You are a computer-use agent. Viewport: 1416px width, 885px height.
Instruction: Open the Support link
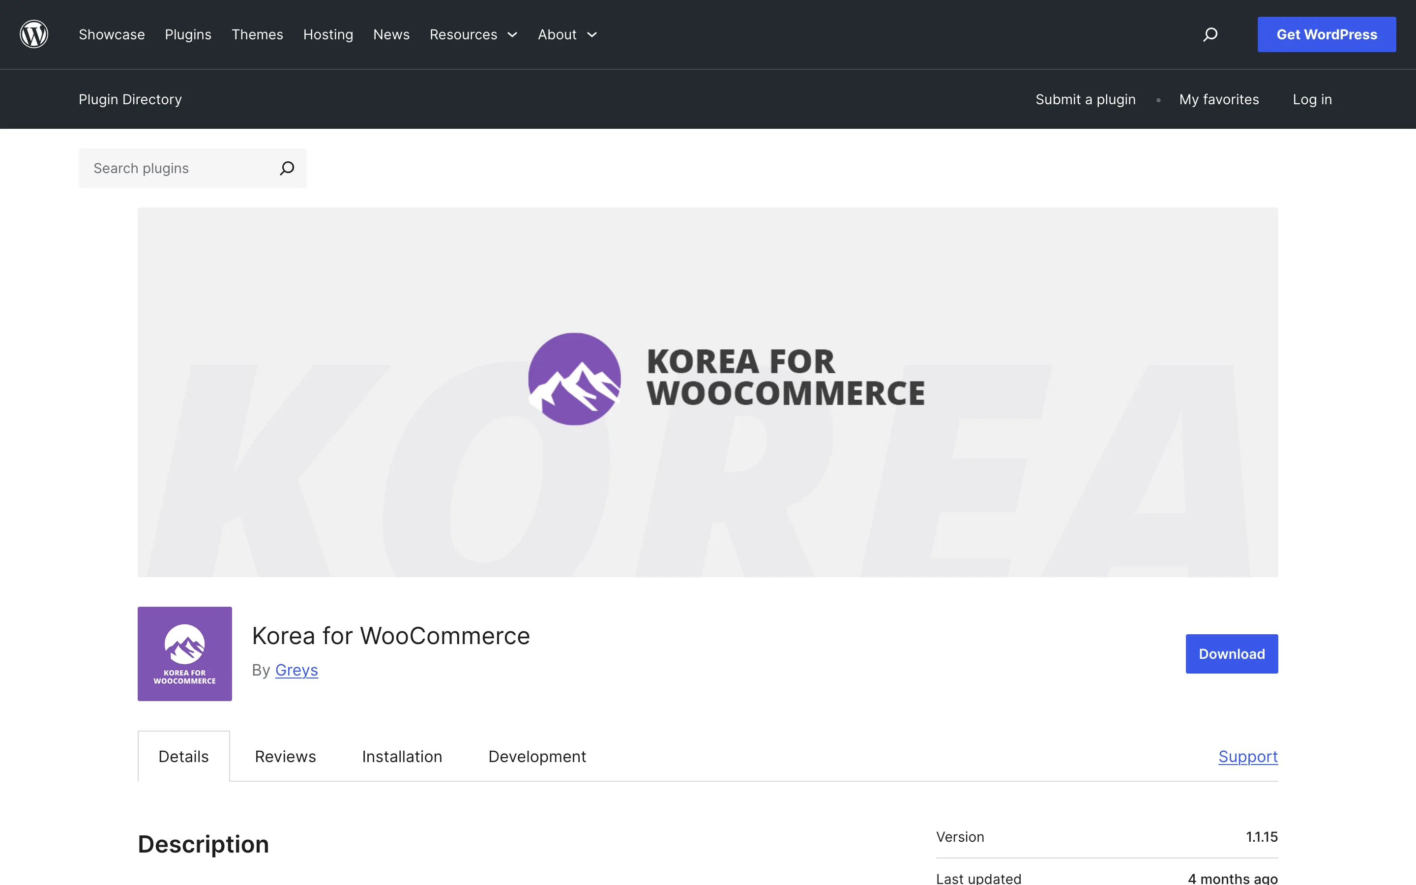coord(1248,756)
